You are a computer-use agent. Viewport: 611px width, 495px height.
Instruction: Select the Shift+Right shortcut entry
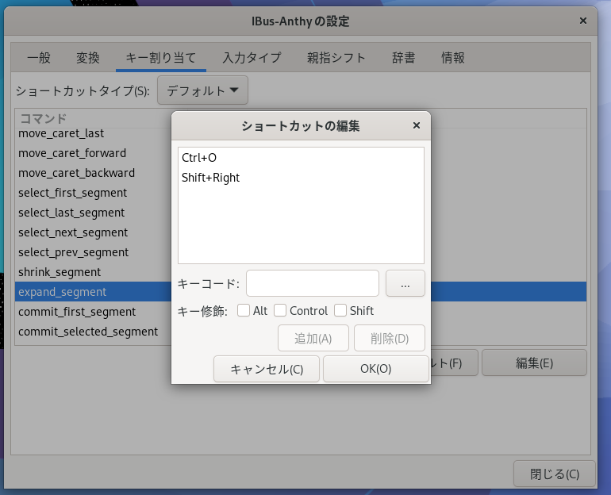coord(301,178)
